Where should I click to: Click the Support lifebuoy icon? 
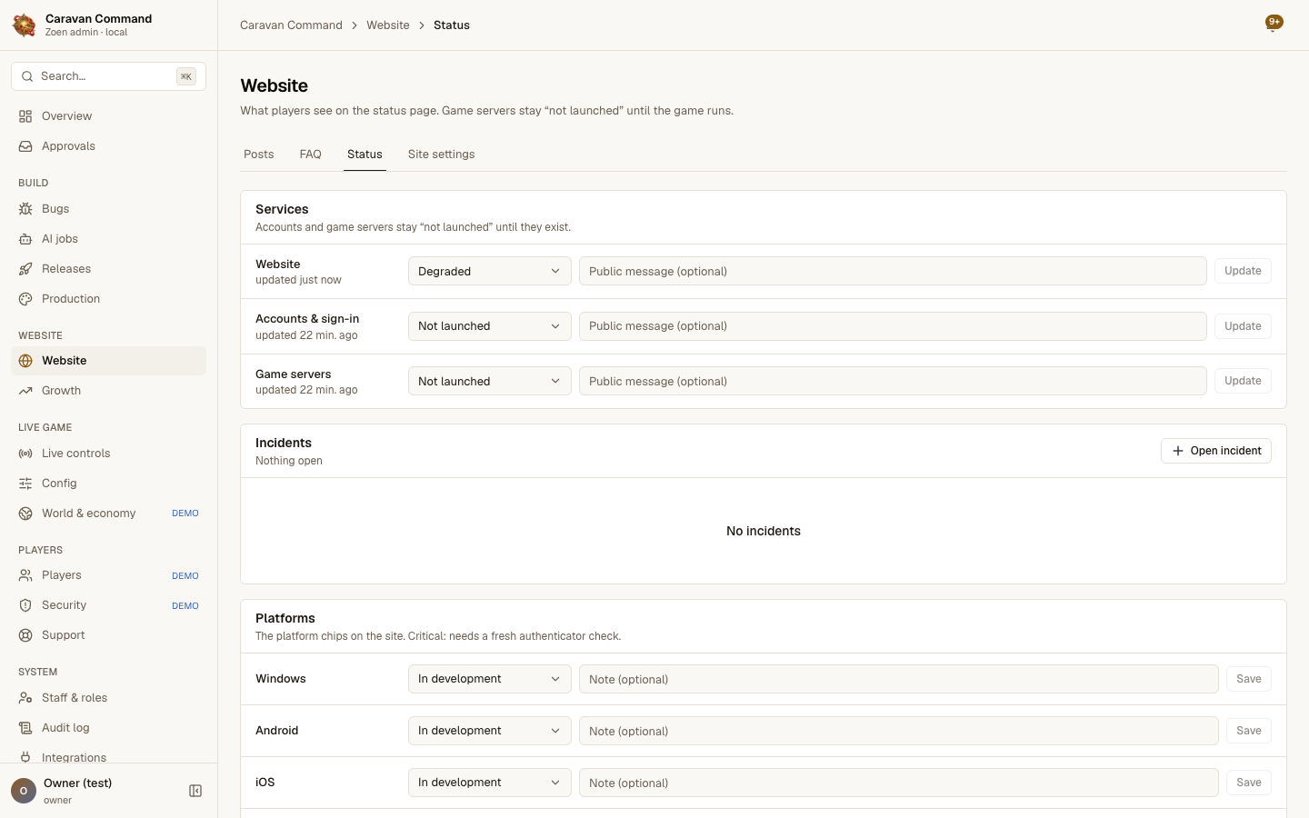click(x=25, y=635)
